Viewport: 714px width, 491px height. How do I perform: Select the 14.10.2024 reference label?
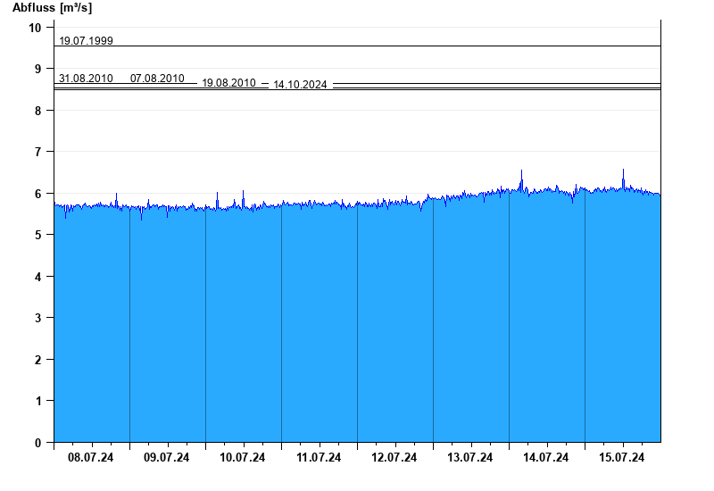300,85
